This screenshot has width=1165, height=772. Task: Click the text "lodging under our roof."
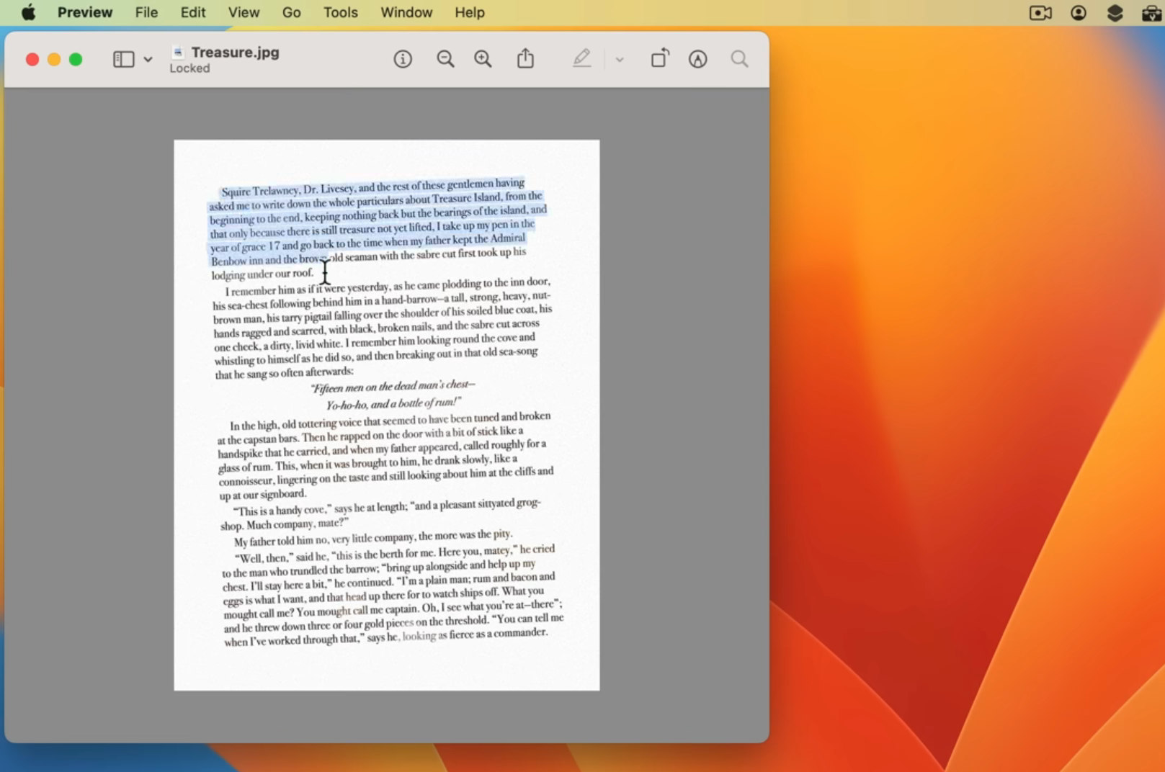262,274
